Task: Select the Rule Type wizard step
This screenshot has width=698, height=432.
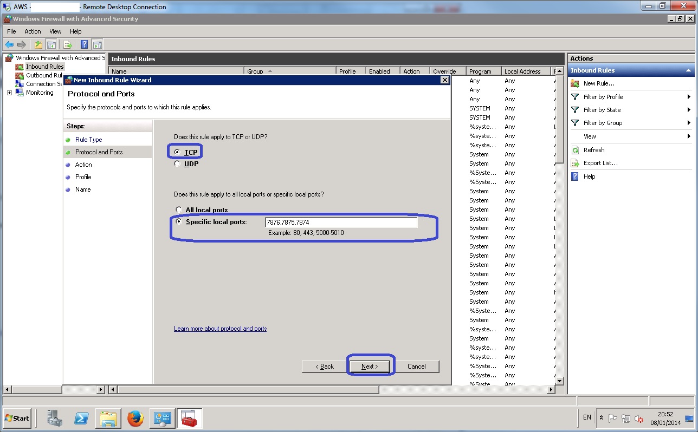Action: [x=88, y=140]
